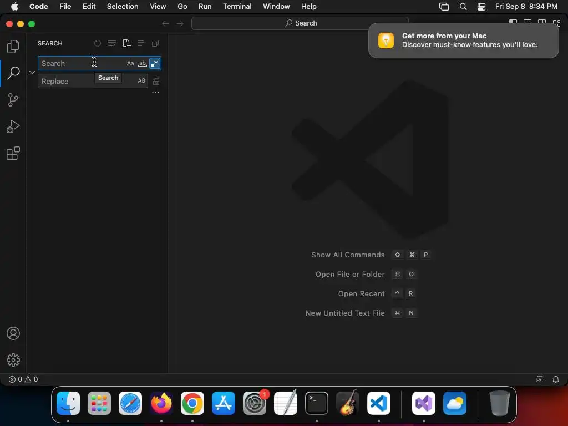
Task: Open notifications with the bell icon
Action: pos(556,379)
